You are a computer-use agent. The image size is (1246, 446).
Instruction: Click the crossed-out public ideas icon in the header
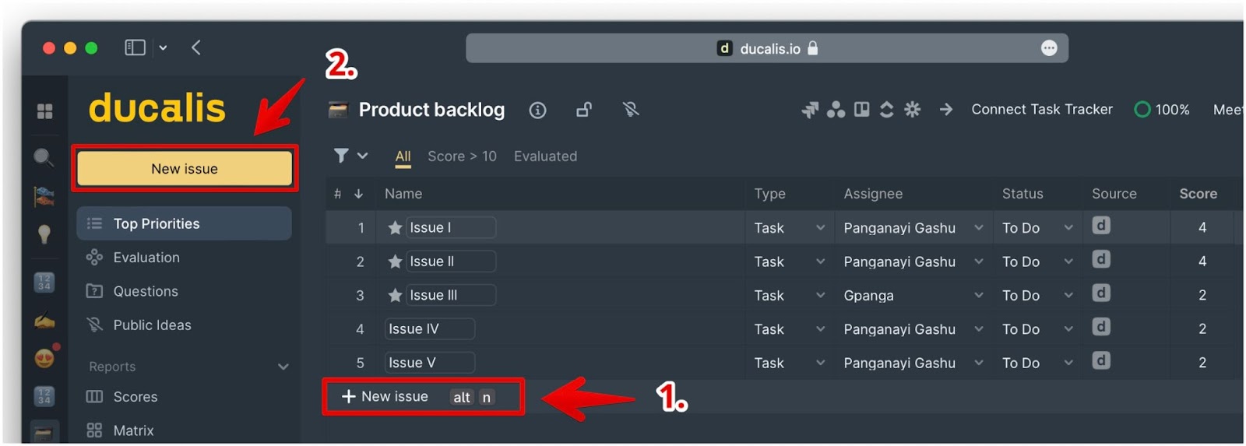631,110
